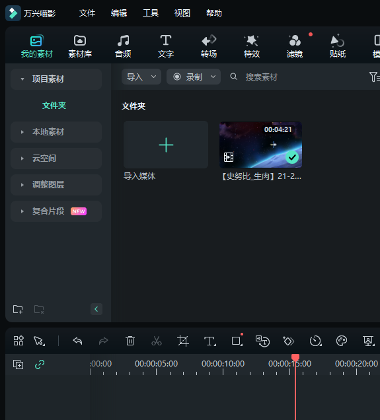The width and height of the screenshot is (380, 420).
Task: Open the 导入 import dropdown
Action: pyautogui.click(x=141, y=77)
